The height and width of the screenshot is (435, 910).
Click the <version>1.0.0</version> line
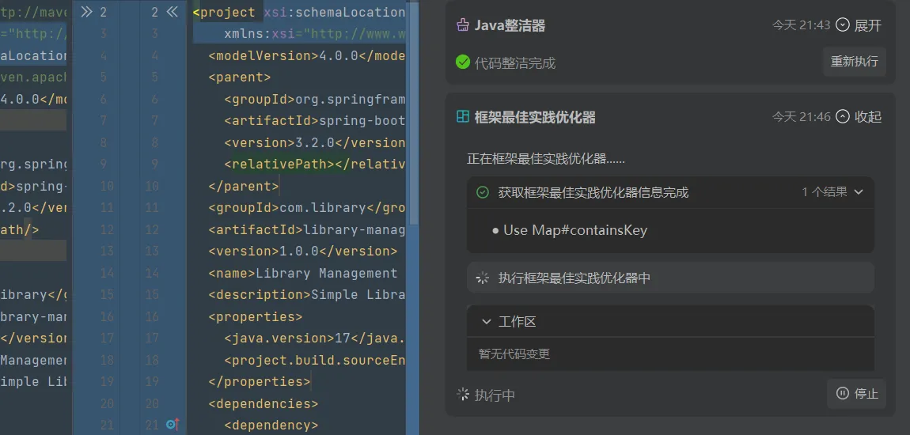point(303,252)
